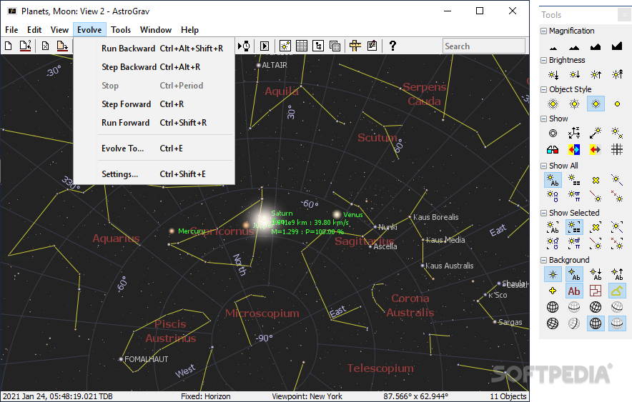Click the table grid toolbar icon
Image resolution: width=632 pixels, height=402 pixels.
(302, 46)
